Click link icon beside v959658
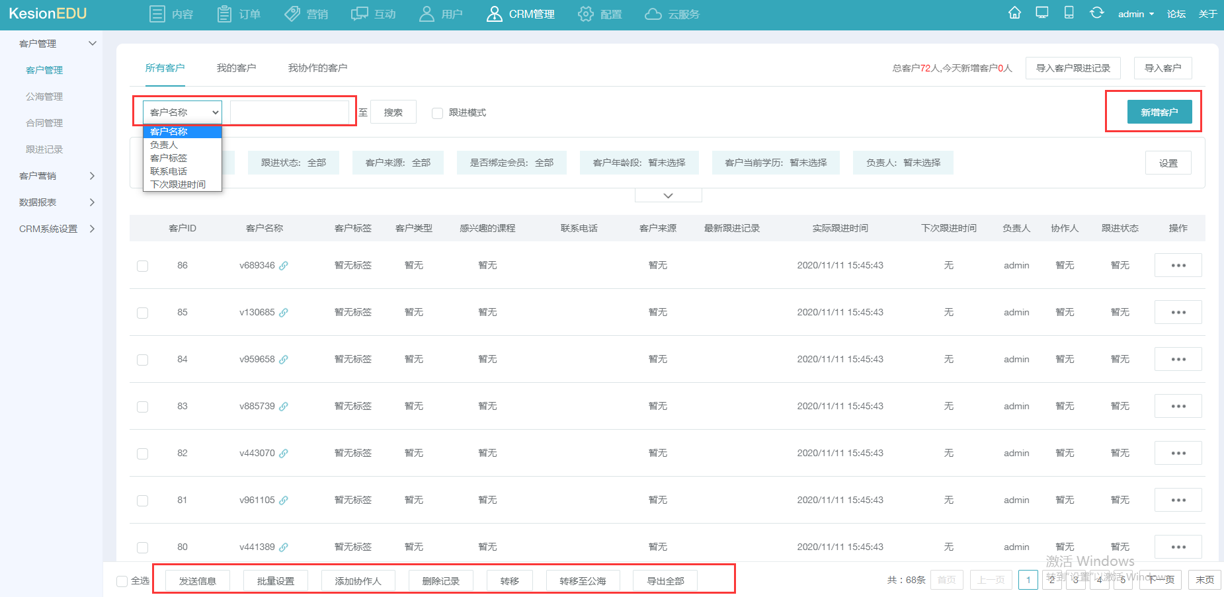1224x597 pixels. coord(284,359)
